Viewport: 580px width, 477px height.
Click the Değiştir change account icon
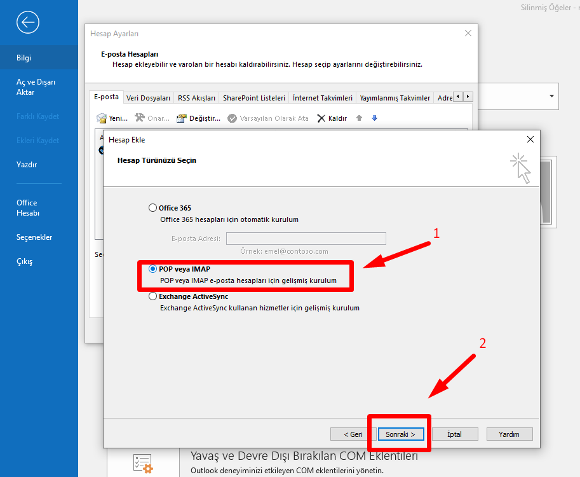[x=182, y=118]
